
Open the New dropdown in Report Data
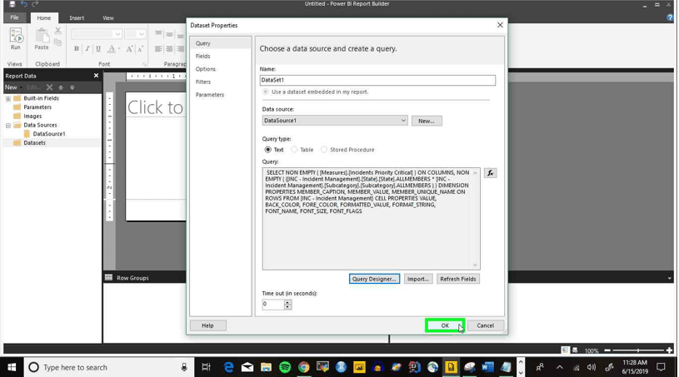[x=13, y=87]
